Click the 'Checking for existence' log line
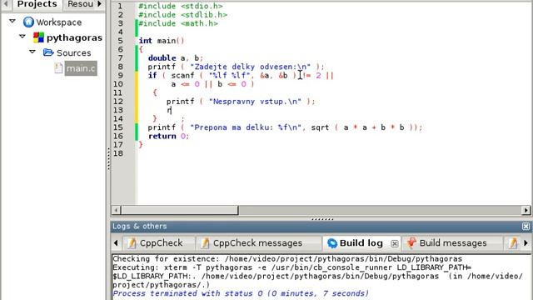Viewport: 533px width, 300px height. pyautogui.click(x=287, y=258)
